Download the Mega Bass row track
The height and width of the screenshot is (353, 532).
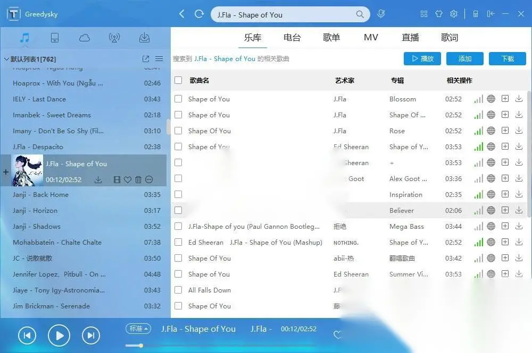[519, 226]
